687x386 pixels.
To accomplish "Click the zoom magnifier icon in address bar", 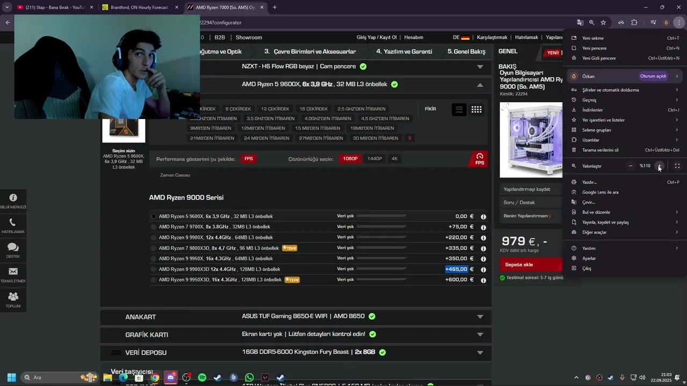I will click(591, 23).
